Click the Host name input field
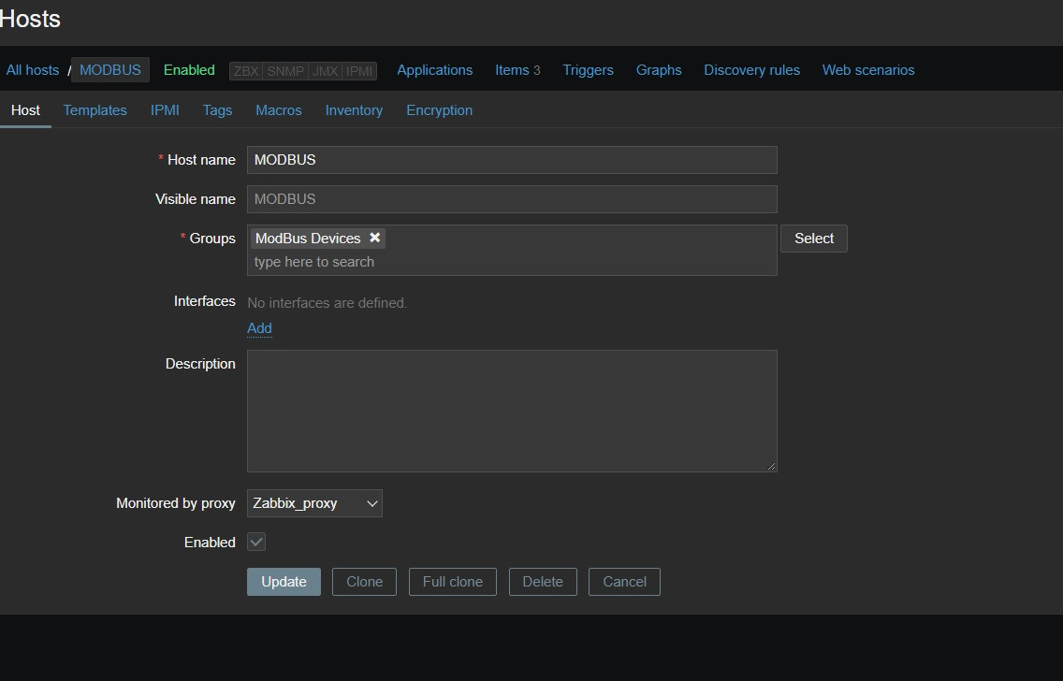This screenshot has height=681, width=1063. point(512,160)
